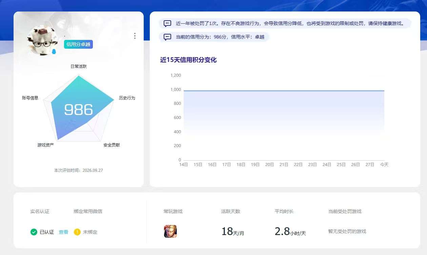Click the 信用分卓越 badge
427x255 pixels.
tap(78, 44)
